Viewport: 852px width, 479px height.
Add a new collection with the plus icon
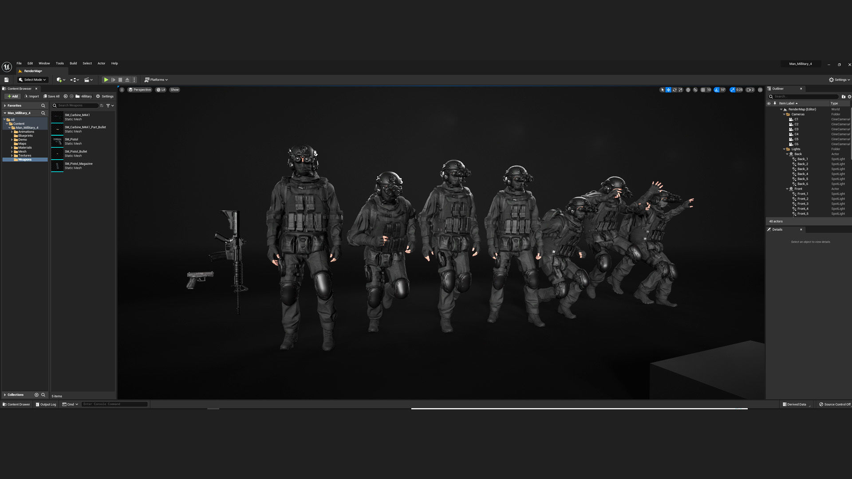[x=36, y=395]
